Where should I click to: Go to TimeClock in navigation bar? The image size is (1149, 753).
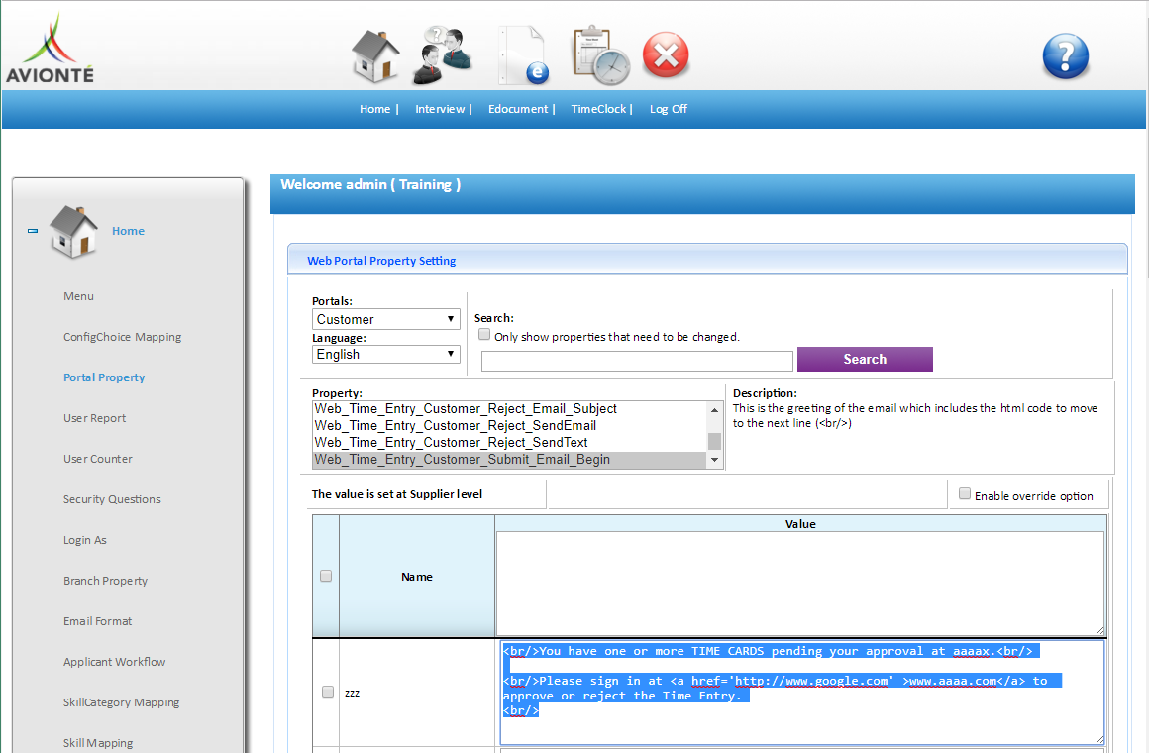(x=598, y=109)
